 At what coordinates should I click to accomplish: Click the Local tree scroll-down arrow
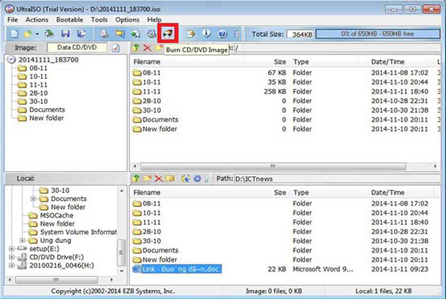pyautogui.click(x=122, y=271)
